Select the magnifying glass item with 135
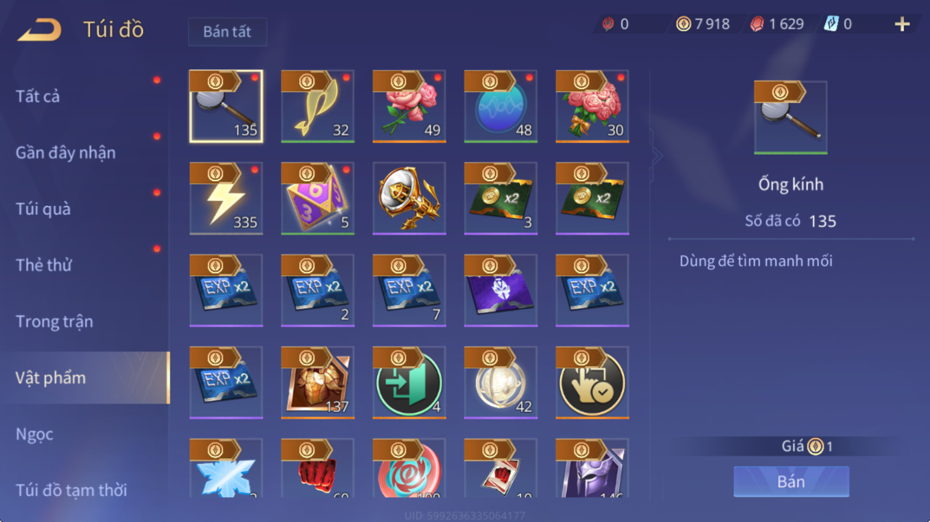Screen dimensions: 930x522 [x=226, y=106]
